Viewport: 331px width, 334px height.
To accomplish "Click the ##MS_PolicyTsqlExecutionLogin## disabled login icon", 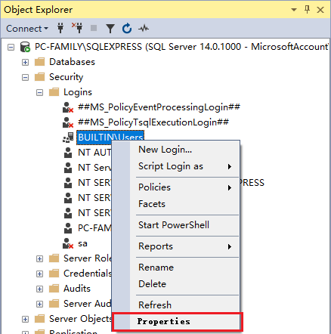I will [68, 122].
